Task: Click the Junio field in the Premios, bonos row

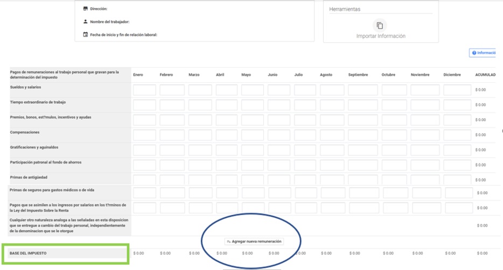Action: (x=278, y=120)
